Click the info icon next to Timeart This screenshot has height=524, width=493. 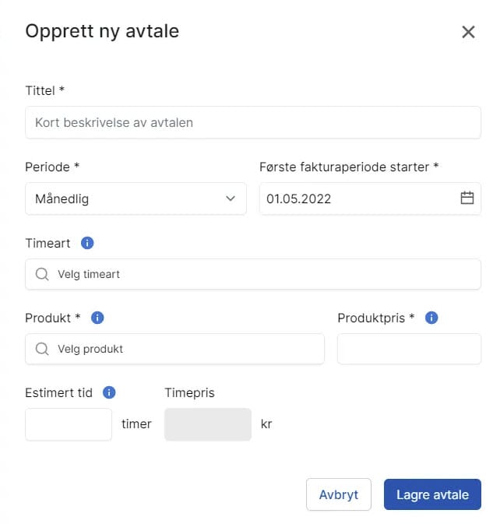tap(87, 243)
